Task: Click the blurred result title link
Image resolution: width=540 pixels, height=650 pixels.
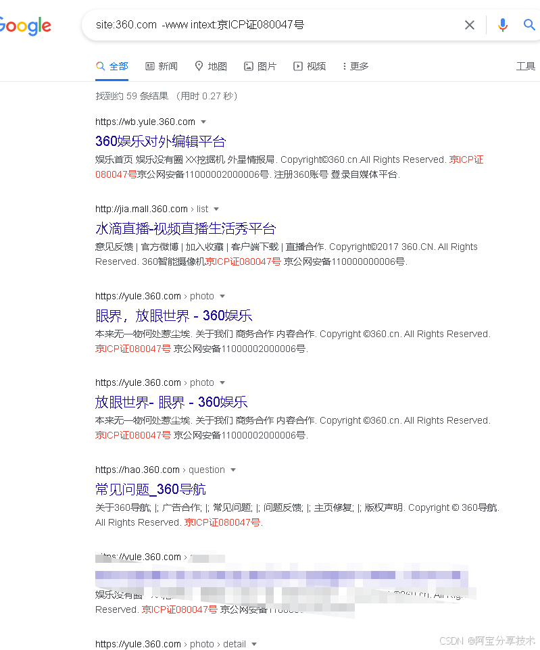Action: coord(282,576)
